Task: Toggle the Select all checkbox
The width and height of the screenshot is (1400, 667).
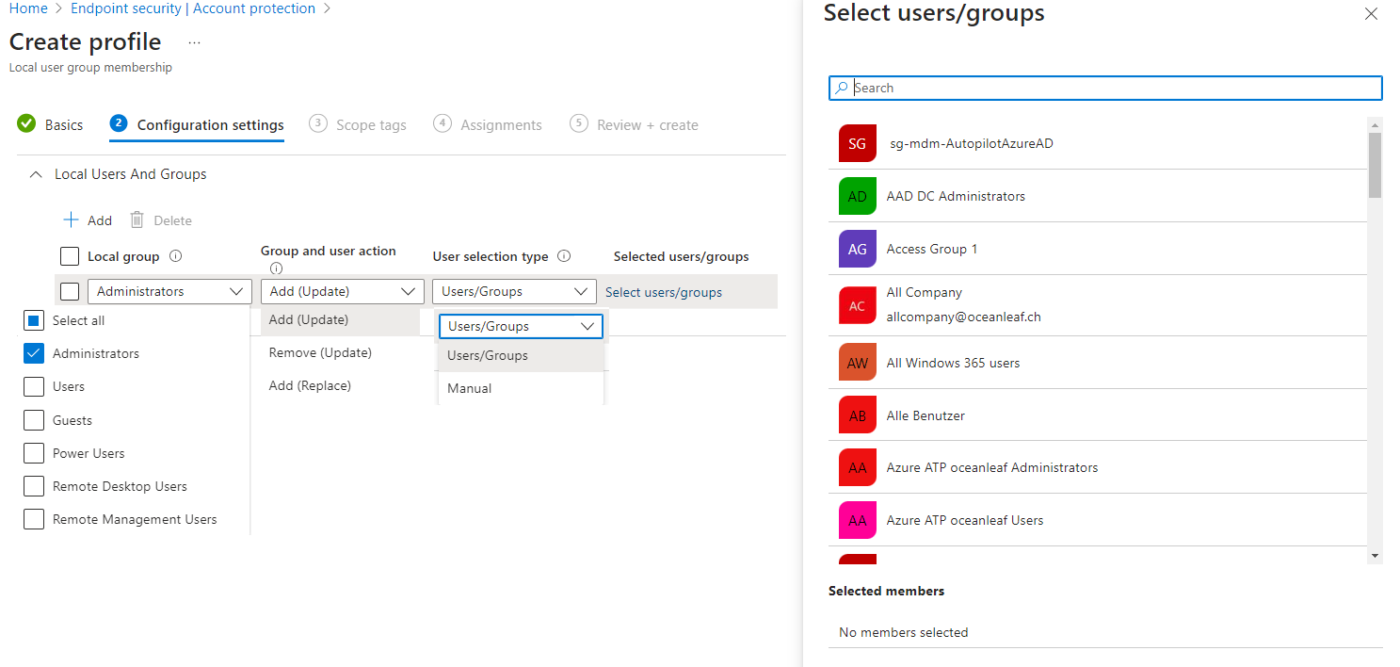Action: [34, 320]
